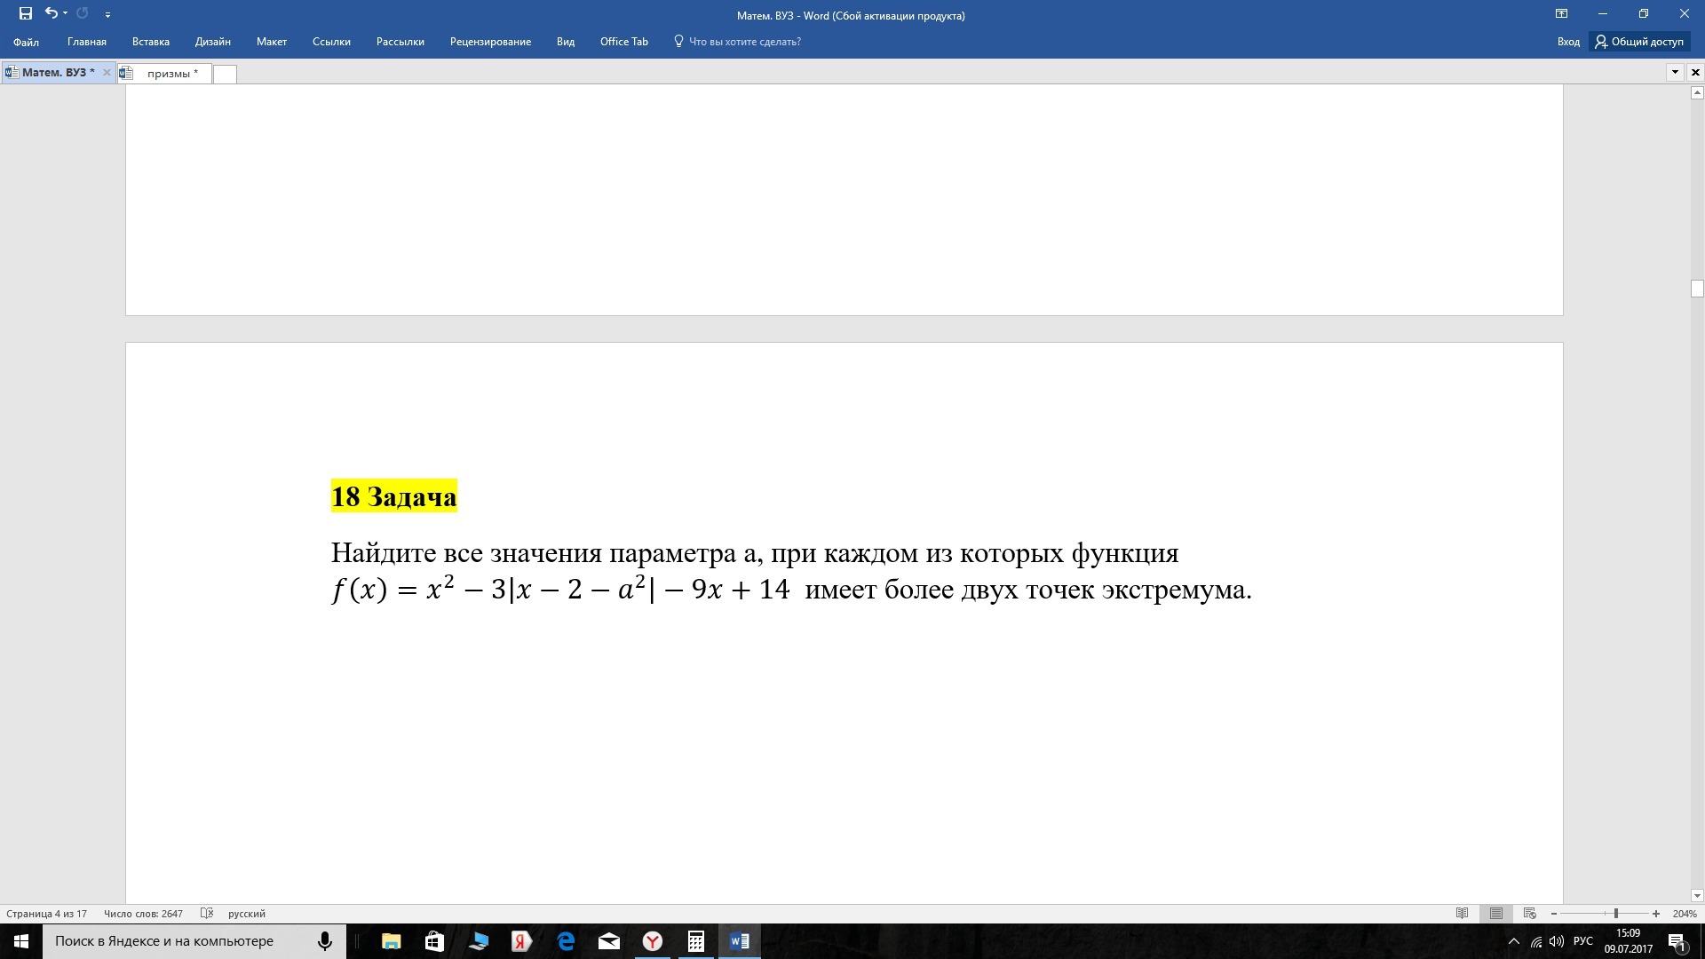1705x959 pixels.
Task: Open the undo history dropdown arrow
Action: (66, 14)
